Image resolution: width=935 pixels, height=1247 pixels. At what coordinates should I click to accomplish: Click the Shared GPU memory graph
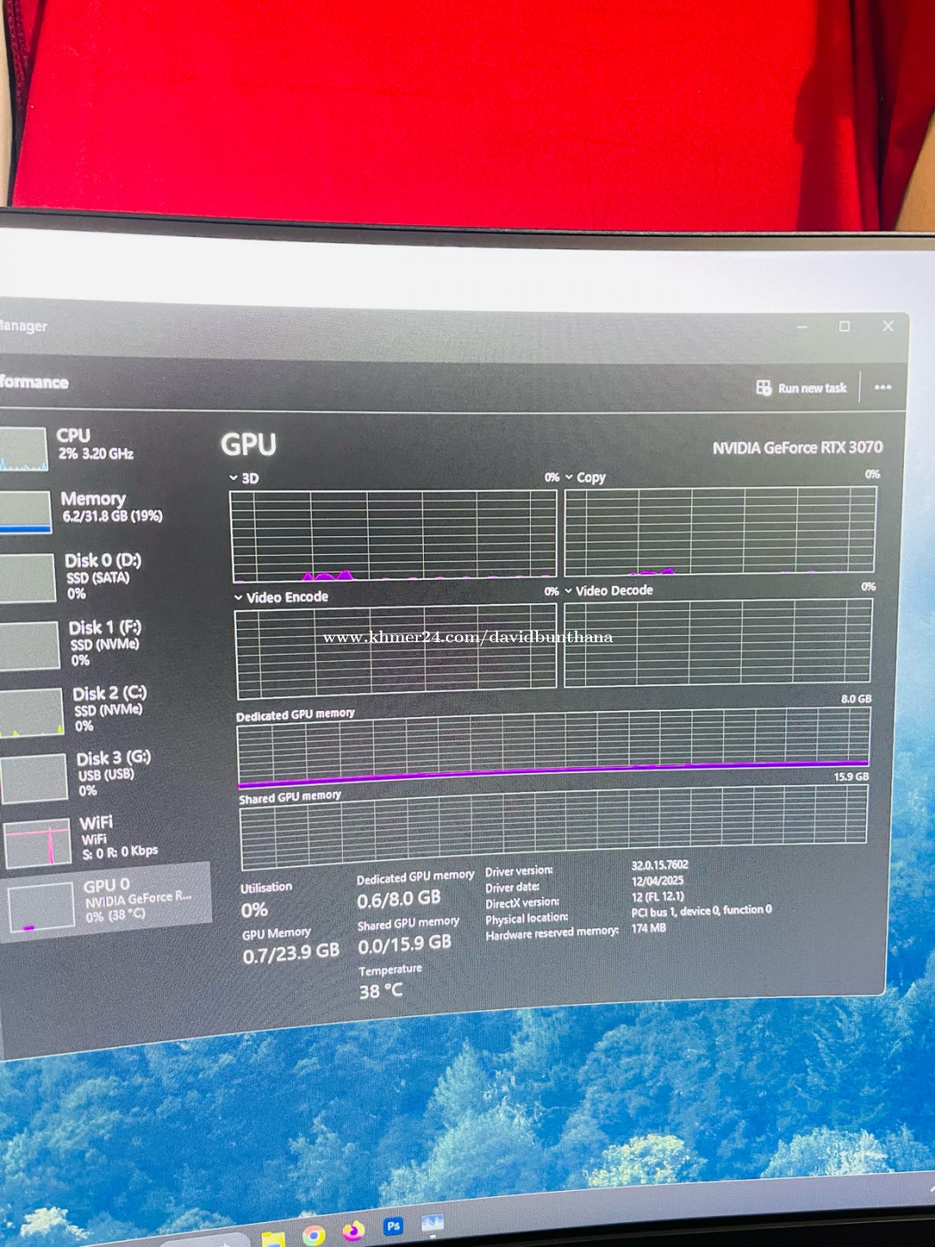pyautogui.click(x=553, y=827)
